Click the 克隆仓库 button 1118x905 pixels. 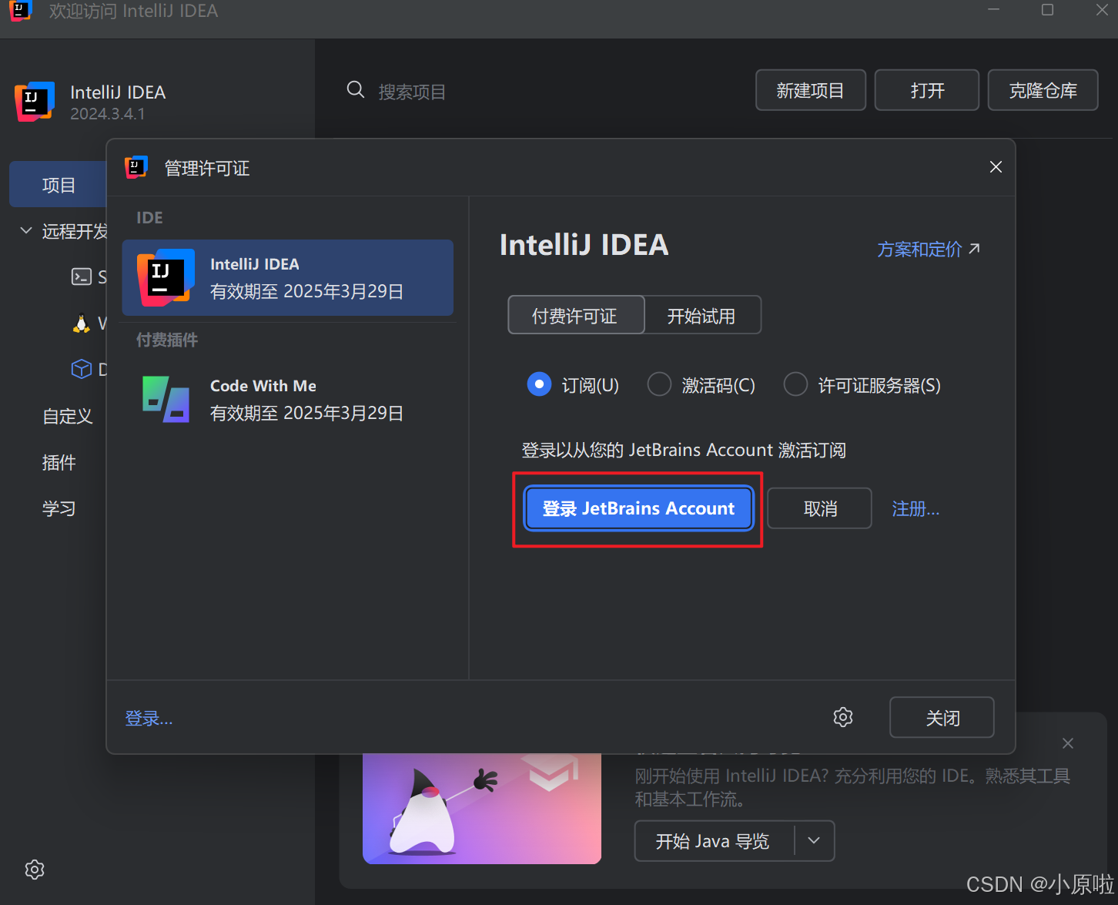(x=1043, y=90)
